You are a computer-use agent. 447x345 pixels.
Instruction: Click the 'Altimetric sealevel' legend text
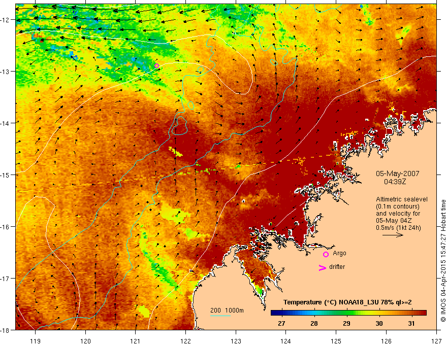402,199
